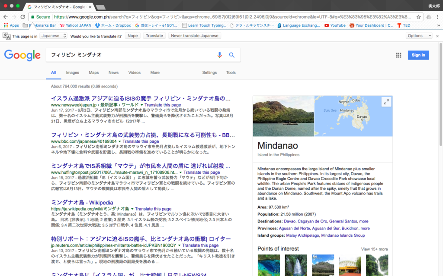
Task: Click the voice search microphone
Action: (x=219, y=55)
